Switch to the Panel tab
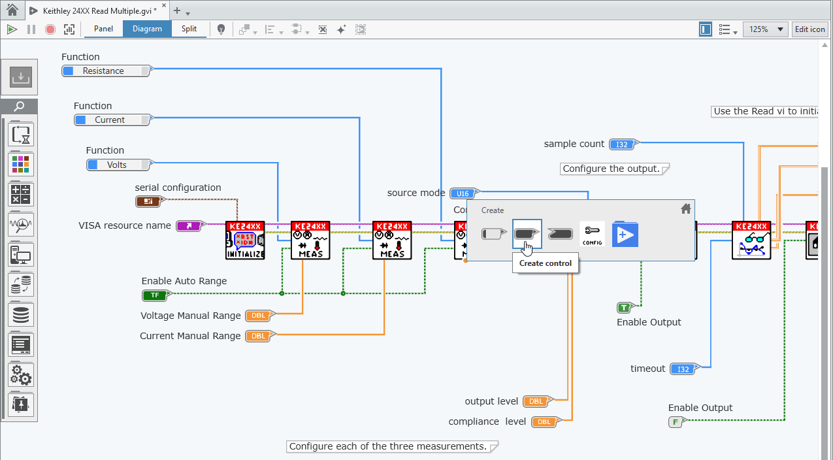This screenshot has height=460, width=833. [103, 29]
